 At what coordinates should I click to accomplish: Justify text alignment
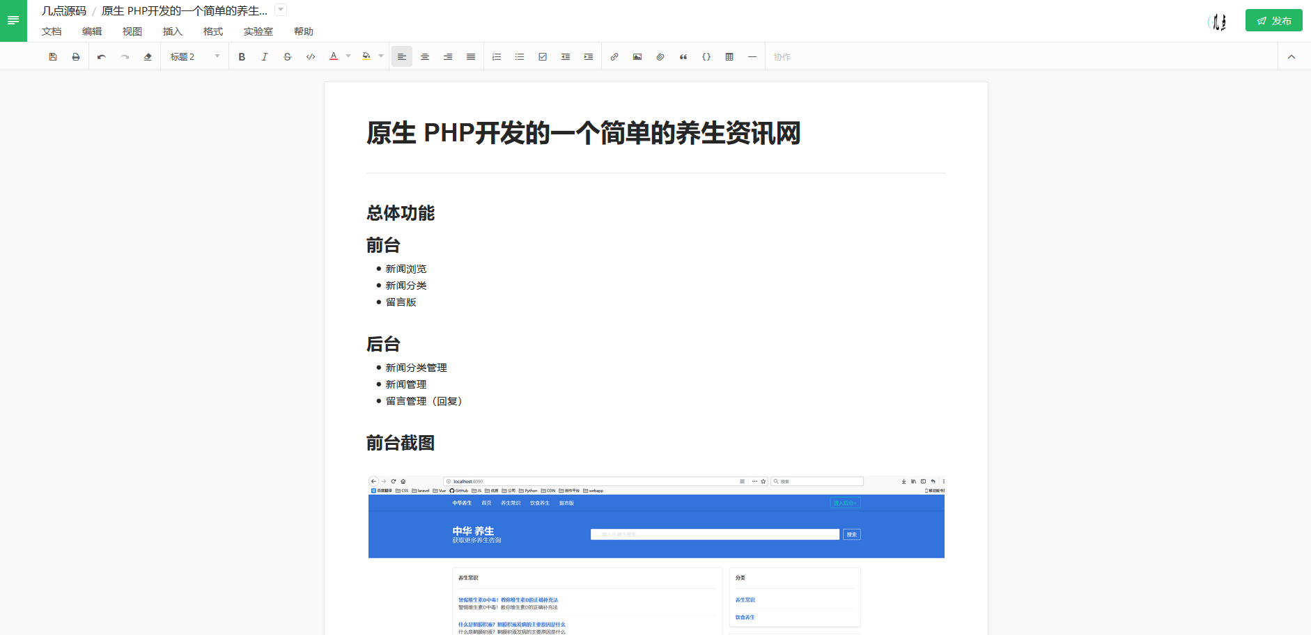point(471,57)
